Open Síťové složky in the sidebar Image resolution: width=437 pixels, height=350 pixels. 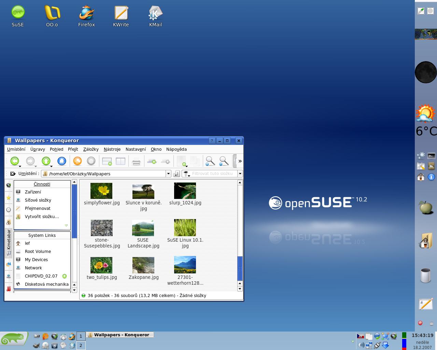click(x=38, y=200)
